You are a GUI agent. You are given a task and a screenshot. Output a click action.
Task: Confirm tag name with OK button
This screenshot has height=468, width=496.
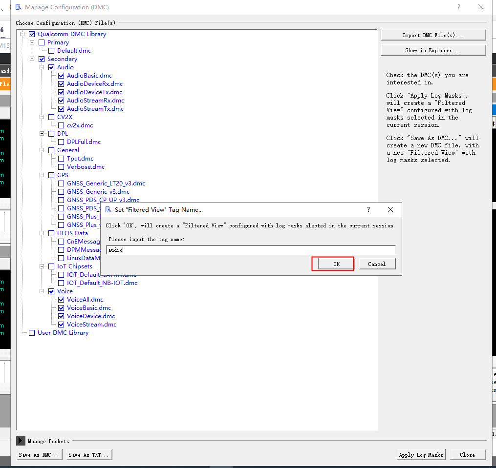click(336, 264)
